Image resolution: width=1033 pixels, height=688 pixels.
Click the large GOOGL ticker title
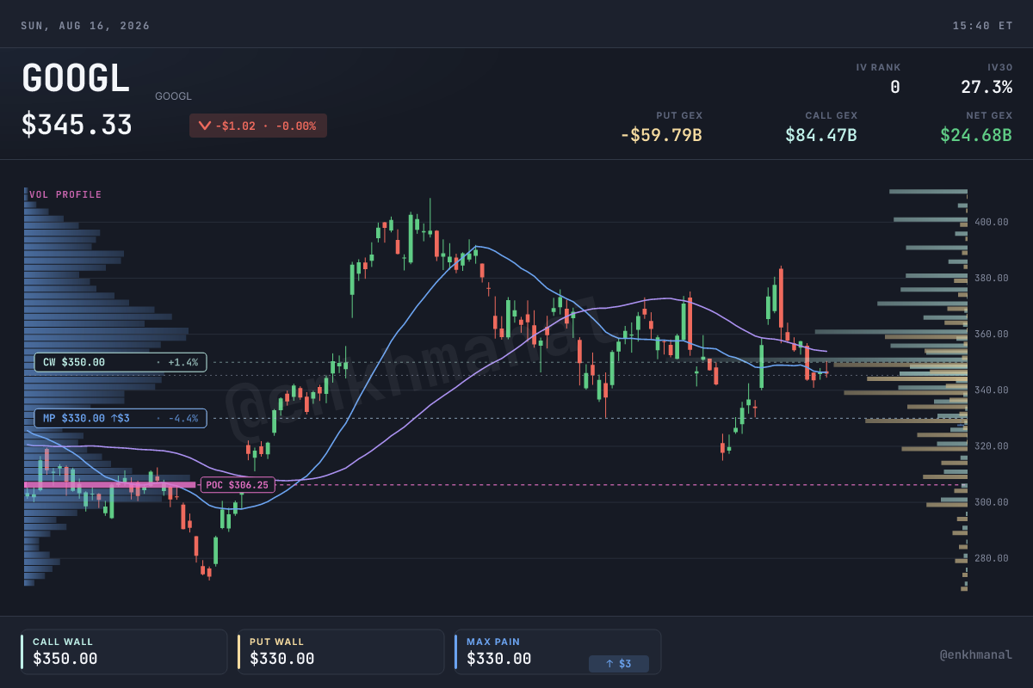tap(76, 79)
